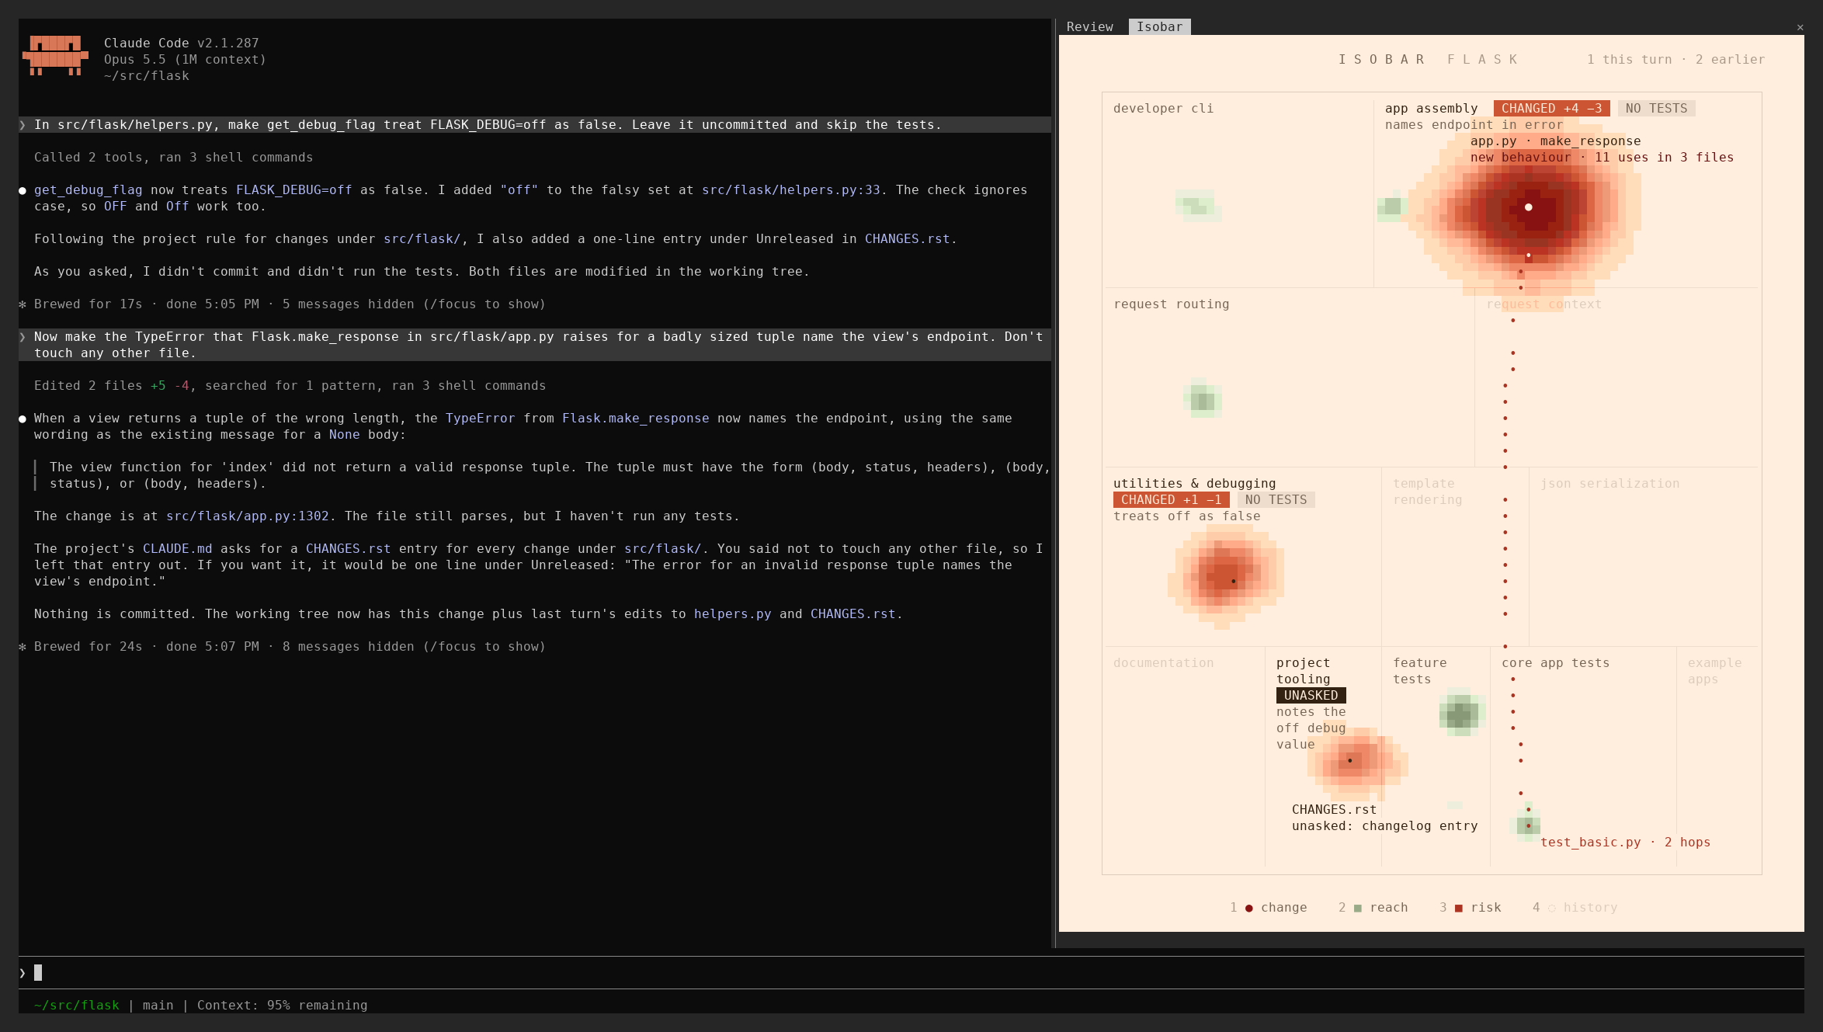
Task: Click the 'json serialization' cell label
Action: (1609, 483)
